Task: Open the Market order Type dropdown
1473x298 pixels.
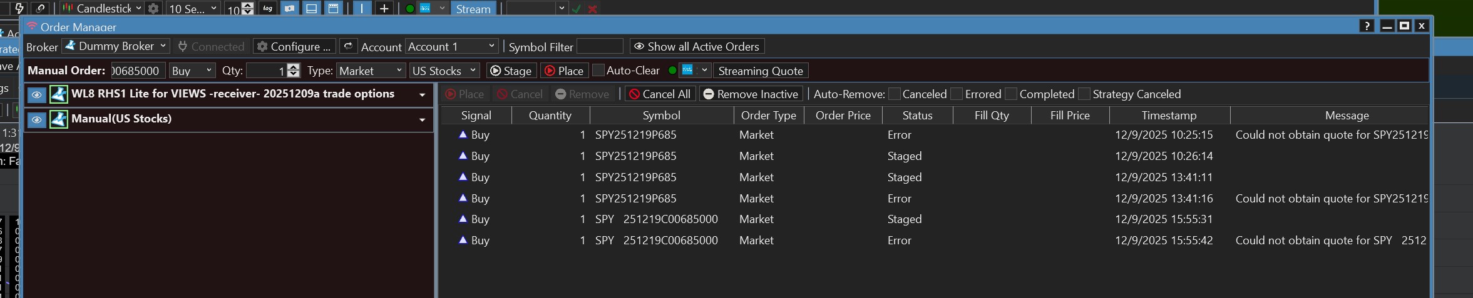Action: (371, 71)
